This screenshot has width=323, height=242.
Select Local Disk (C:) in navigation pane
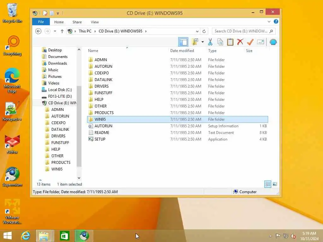coord(60,90)
